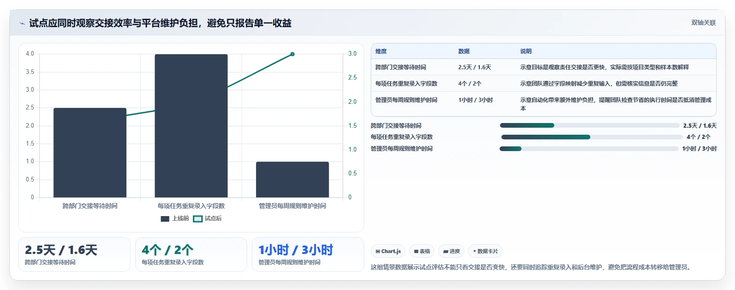
Task: Click progress row label 跨部门交接等待时间
Action: pos(396,126)
